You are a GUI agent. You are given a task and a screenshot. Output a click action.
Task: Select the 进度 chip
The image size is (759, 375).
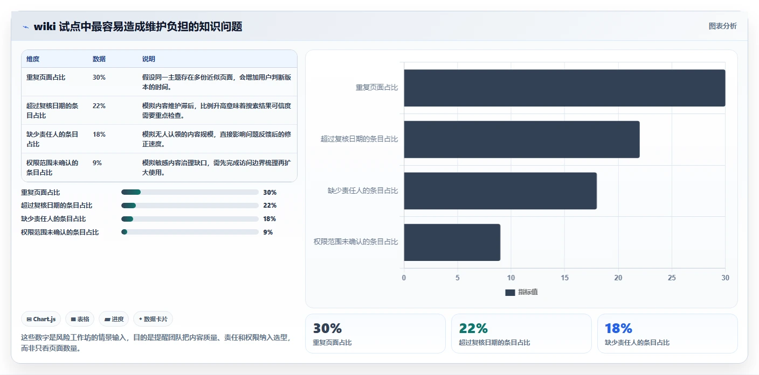tap(114, 319)
